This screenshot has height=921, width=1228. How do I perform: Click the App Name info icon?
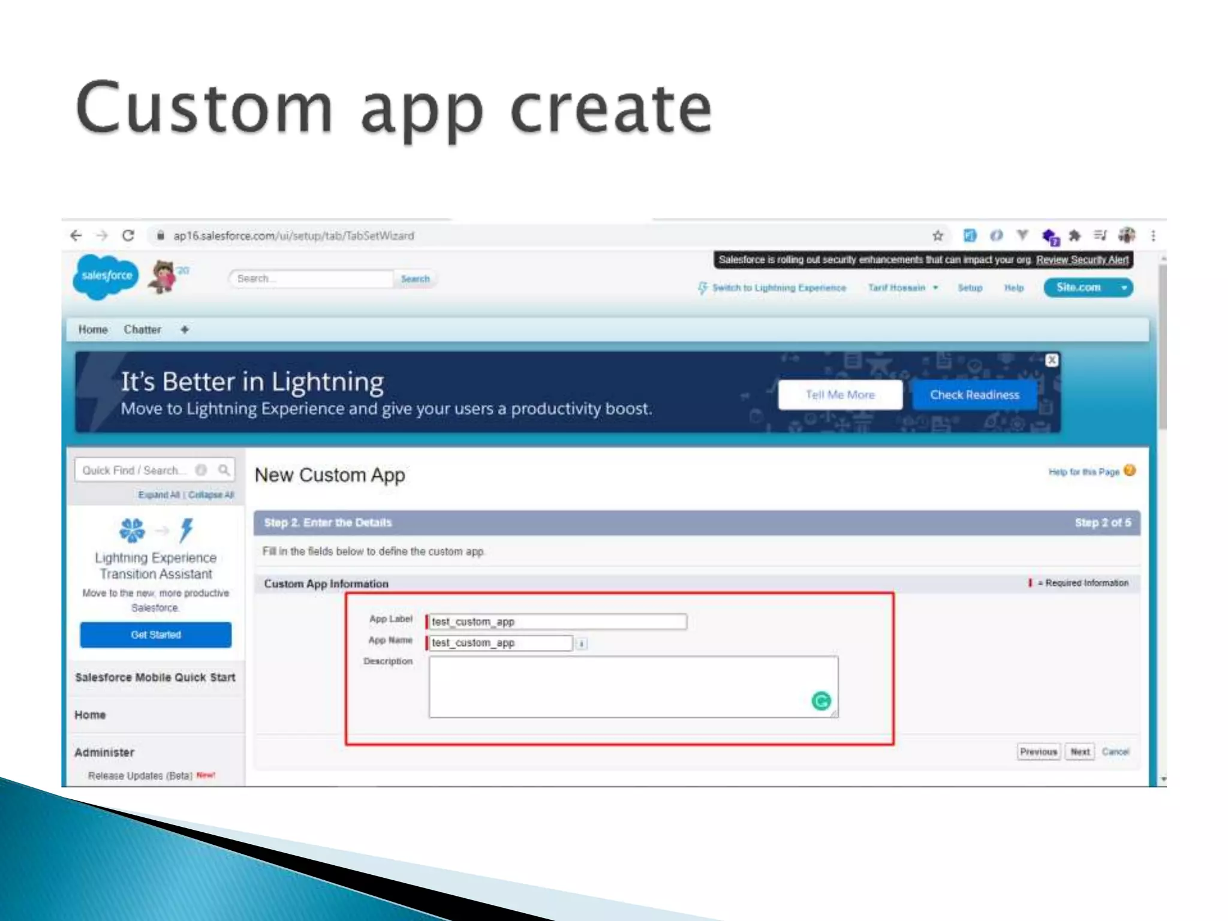(581, 644)
